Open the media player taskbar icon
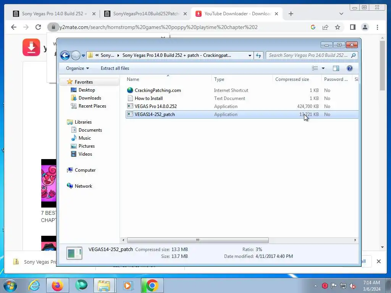Image resolution: width=391 pixels, height=293 pixels. 128,285
